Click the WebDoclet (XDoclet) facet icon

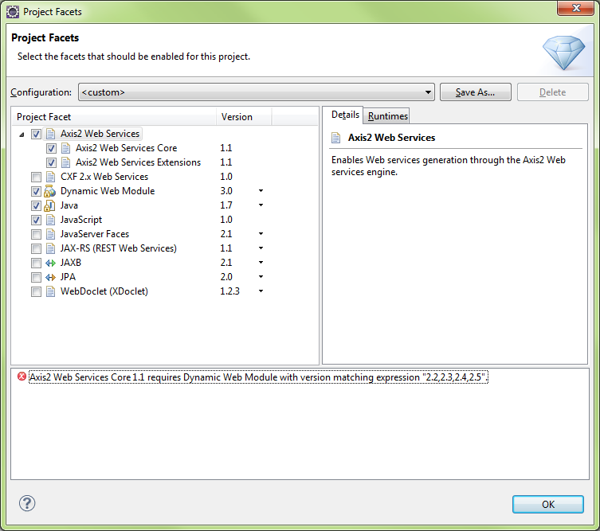coord(50,291)
